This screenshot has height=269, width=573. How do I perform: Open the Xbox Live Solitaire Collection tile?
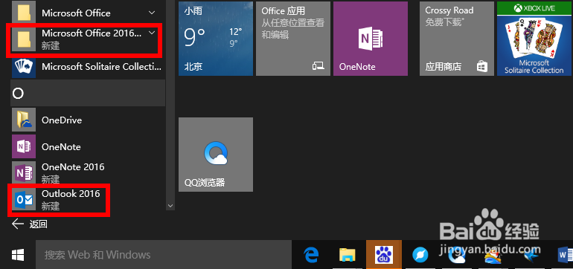[534, 39]
